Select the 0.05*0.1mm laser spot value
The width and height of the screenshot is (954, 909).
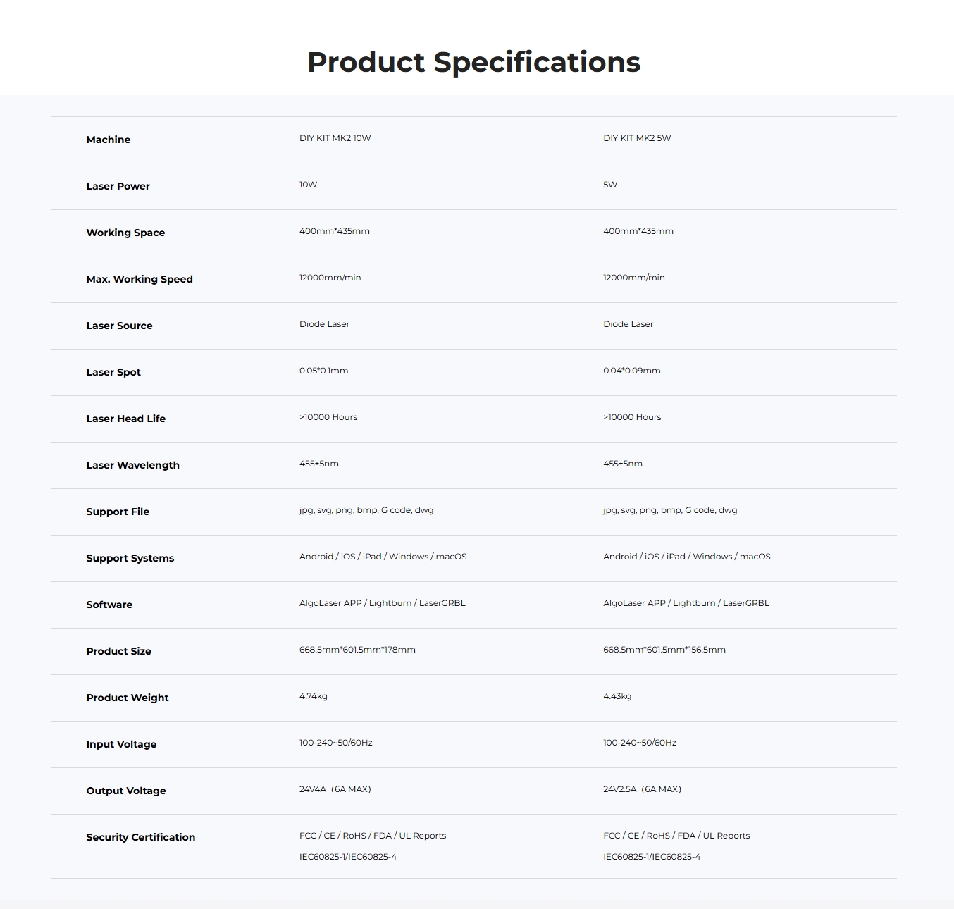(x=323, y=371)
